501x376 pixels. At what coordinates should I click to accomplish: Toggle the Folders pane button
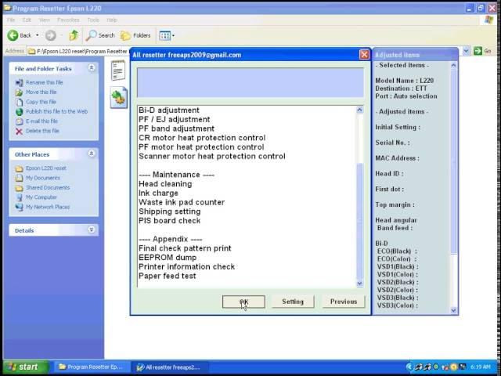135,35
